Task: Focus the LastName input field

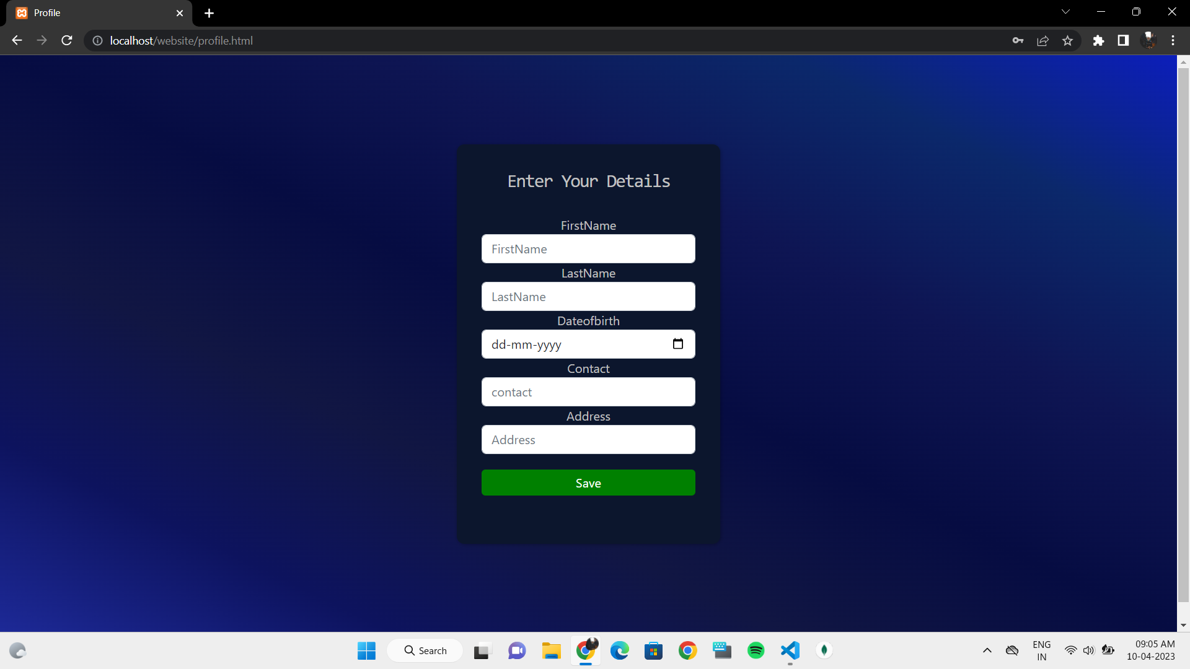Action: tap(588, 297)
